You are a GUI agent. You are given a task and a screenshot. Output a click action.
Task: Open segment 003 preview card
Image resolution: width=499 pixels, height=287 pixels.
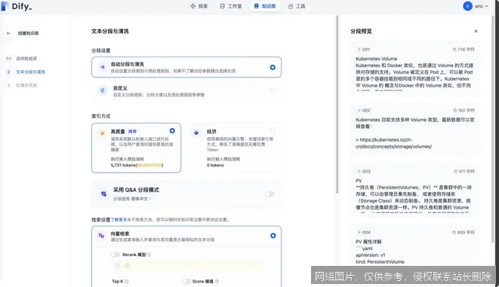pos(414,191)
